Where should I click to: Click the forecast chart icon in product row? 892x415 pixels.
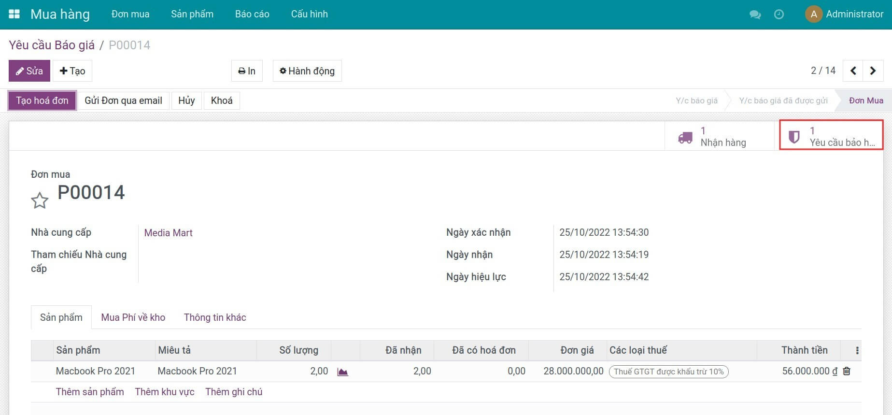342,372
